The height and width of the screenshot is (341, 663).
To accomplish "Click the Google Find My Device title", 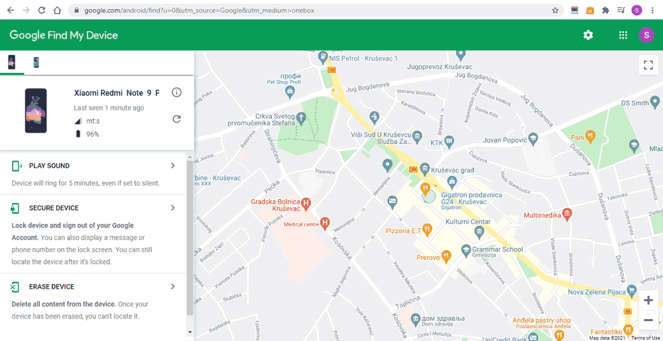I will [x=64, y=35].
